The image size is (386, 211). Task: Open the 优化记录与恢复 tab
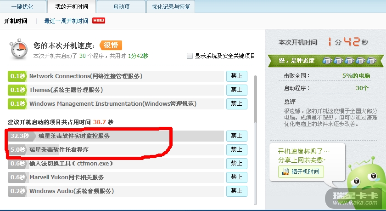171,6
